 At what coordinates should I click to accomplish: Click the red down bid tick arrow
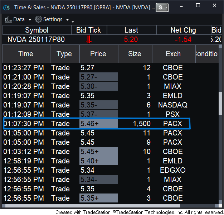[89, 39]
